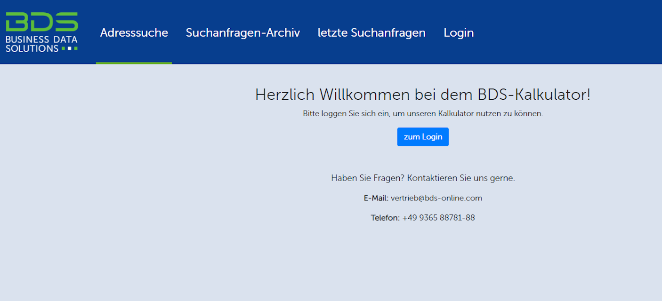Click the vertrieb@bds-online.com email address
662x301 pixels.
[436, 198]
